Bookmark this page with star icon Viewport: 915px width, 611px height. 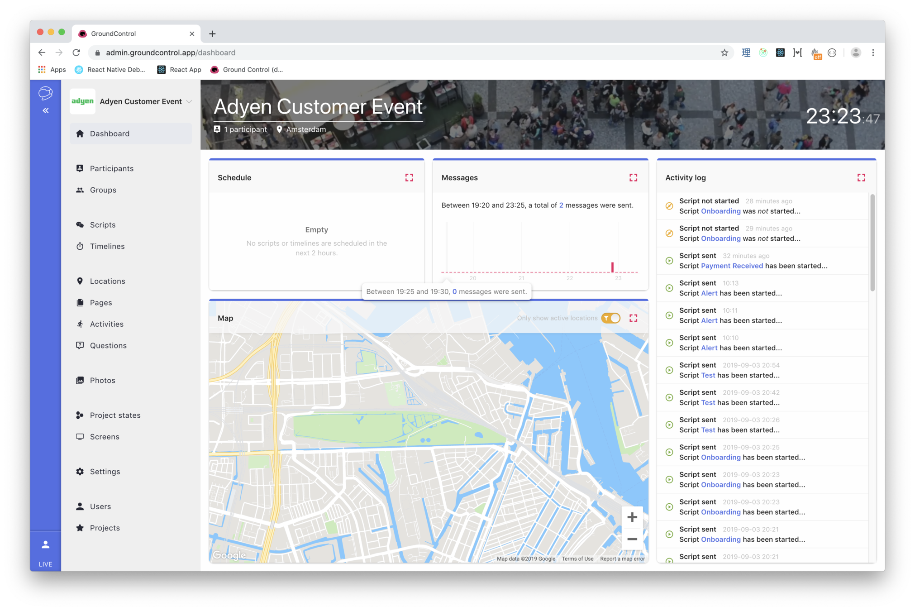(x=724, y=53)
